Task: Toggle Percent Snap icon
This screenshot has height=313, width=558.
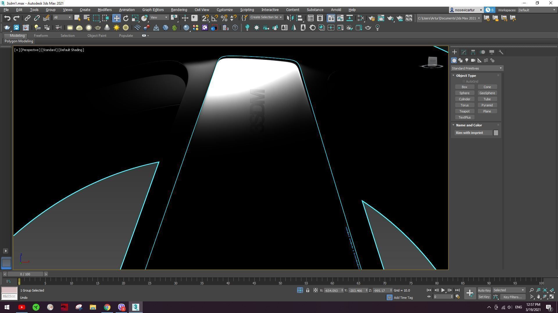Action: pyautogui.click(x=224, y=18)
